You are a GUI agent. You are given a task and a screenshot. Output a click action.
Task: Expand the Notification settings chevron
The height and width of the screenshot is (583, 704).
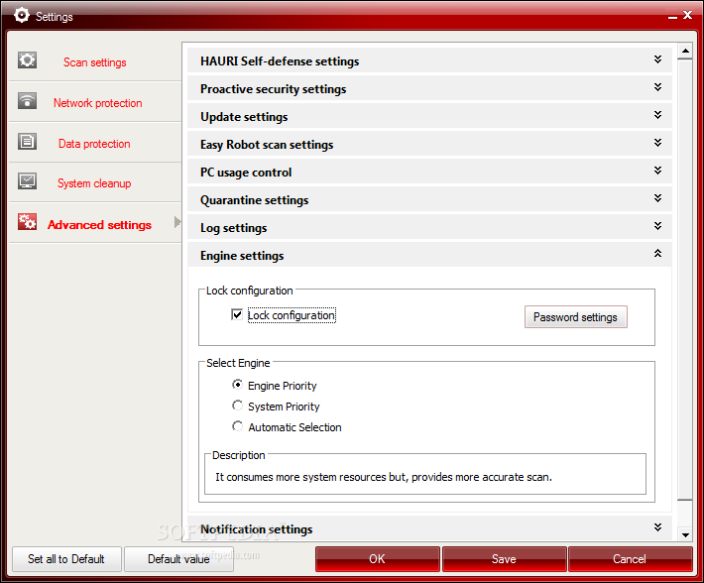click(657, 527)
